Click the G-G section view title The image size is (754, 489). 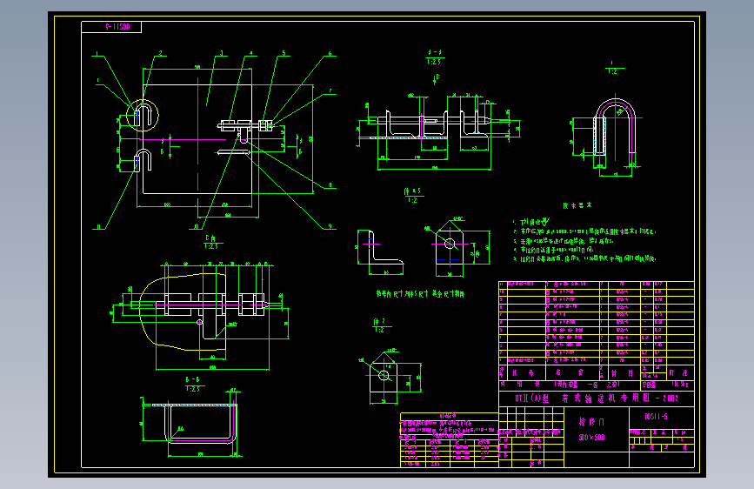pyautogui.click(x=192, y=379)
